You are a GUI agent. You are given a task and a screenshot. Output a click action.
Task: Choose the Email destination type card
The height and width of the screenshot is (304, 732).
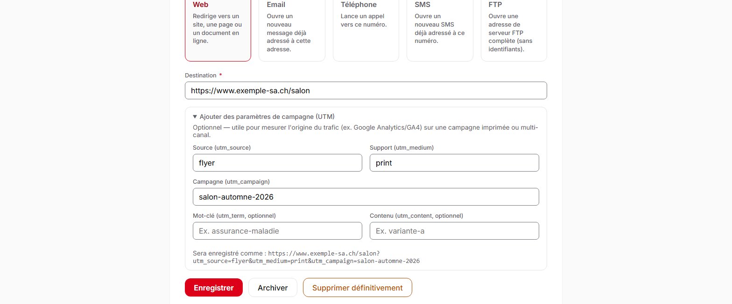pos(292,30)
